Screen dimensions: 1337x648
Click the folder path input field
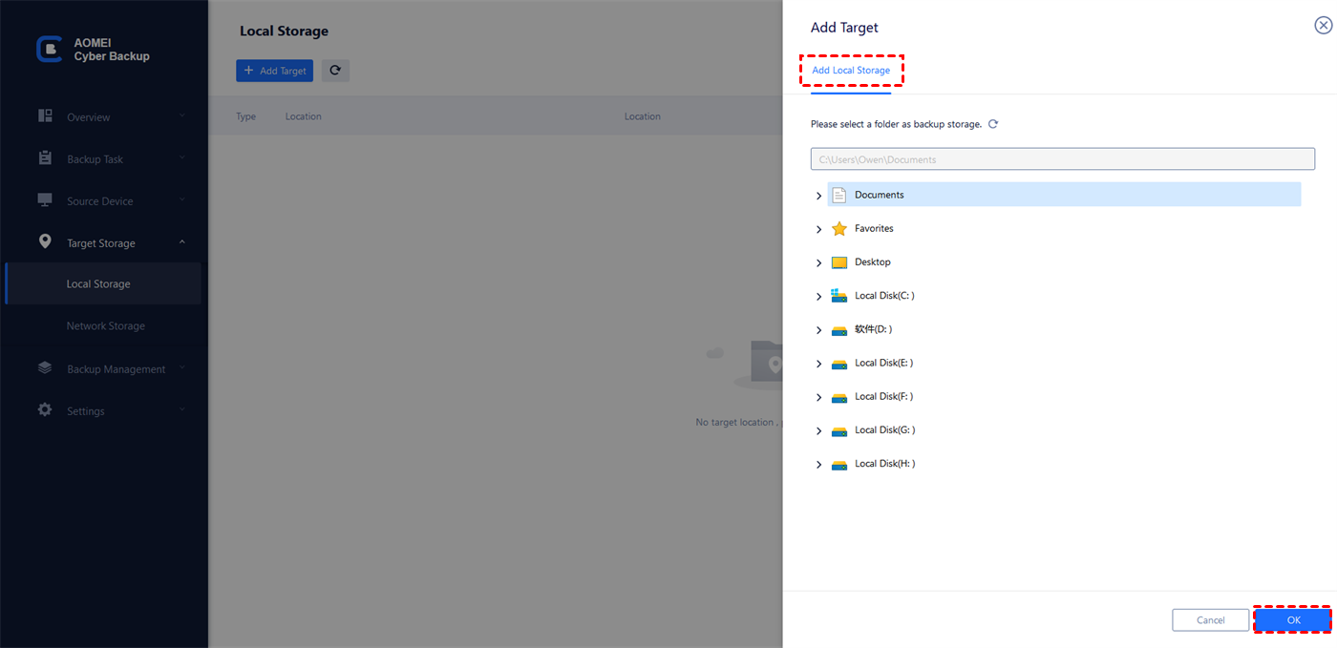point(1062,159)
